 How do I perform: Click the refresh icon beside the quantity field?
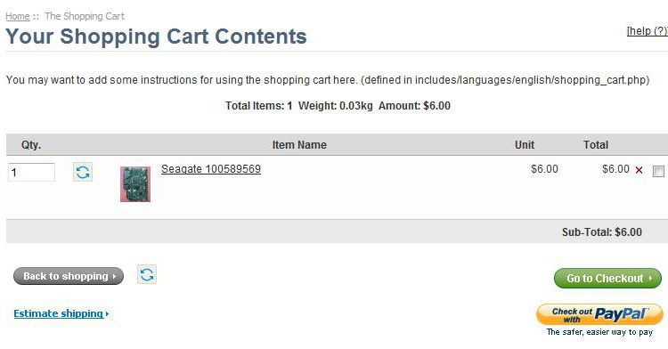[x=83, y=172]
